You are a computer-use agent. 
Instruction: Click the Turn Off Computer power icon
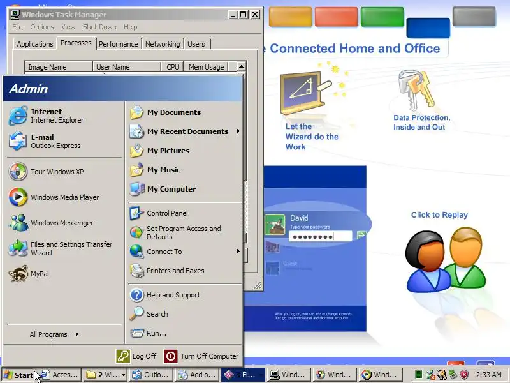click(x=171, y=356)
